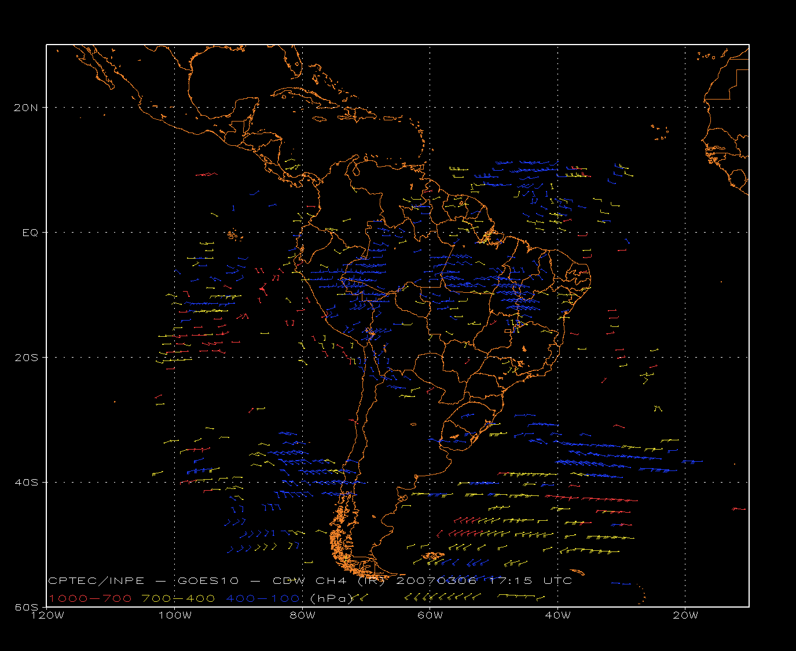Select the 20W longitude label

[x=685, y=615]
